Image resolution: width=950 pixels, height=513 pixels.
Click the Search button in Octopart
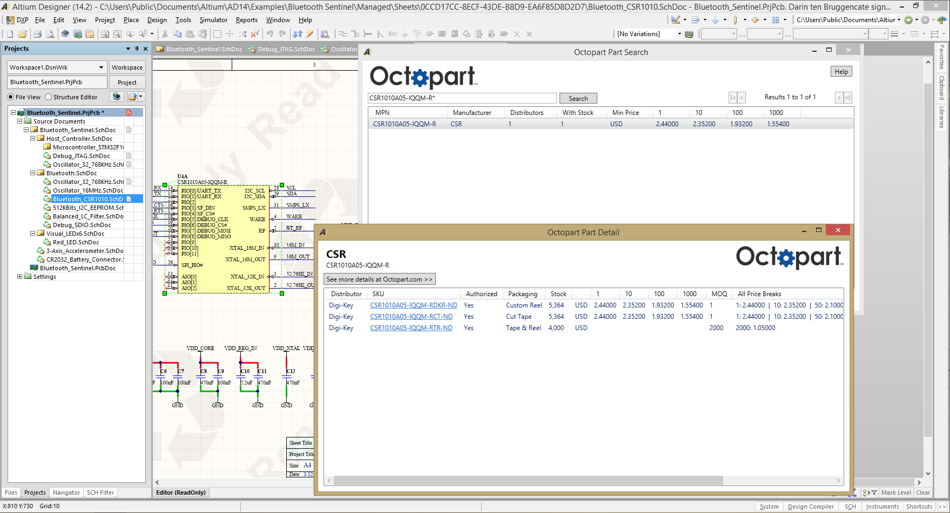point(578,98)
